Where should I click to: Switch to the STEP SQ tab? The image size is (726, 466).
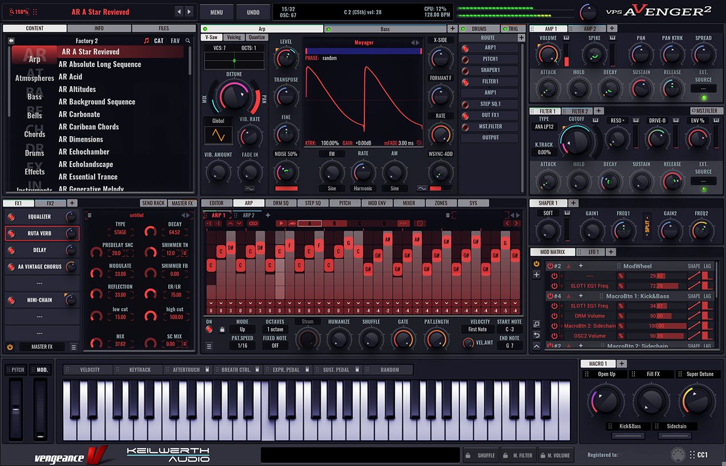[x=313, y=203]
